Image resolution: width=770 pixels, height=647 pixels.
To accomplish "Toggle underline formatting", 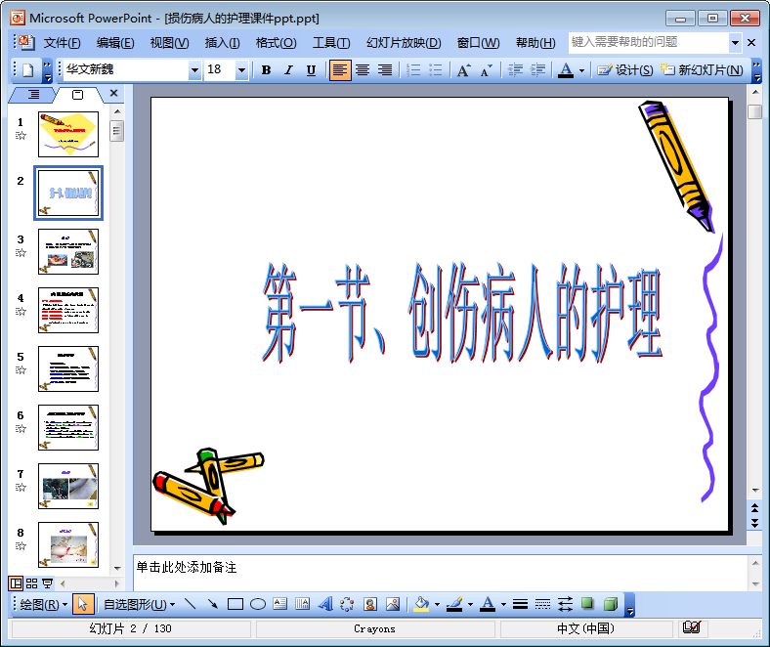I will tap(311, 70).
